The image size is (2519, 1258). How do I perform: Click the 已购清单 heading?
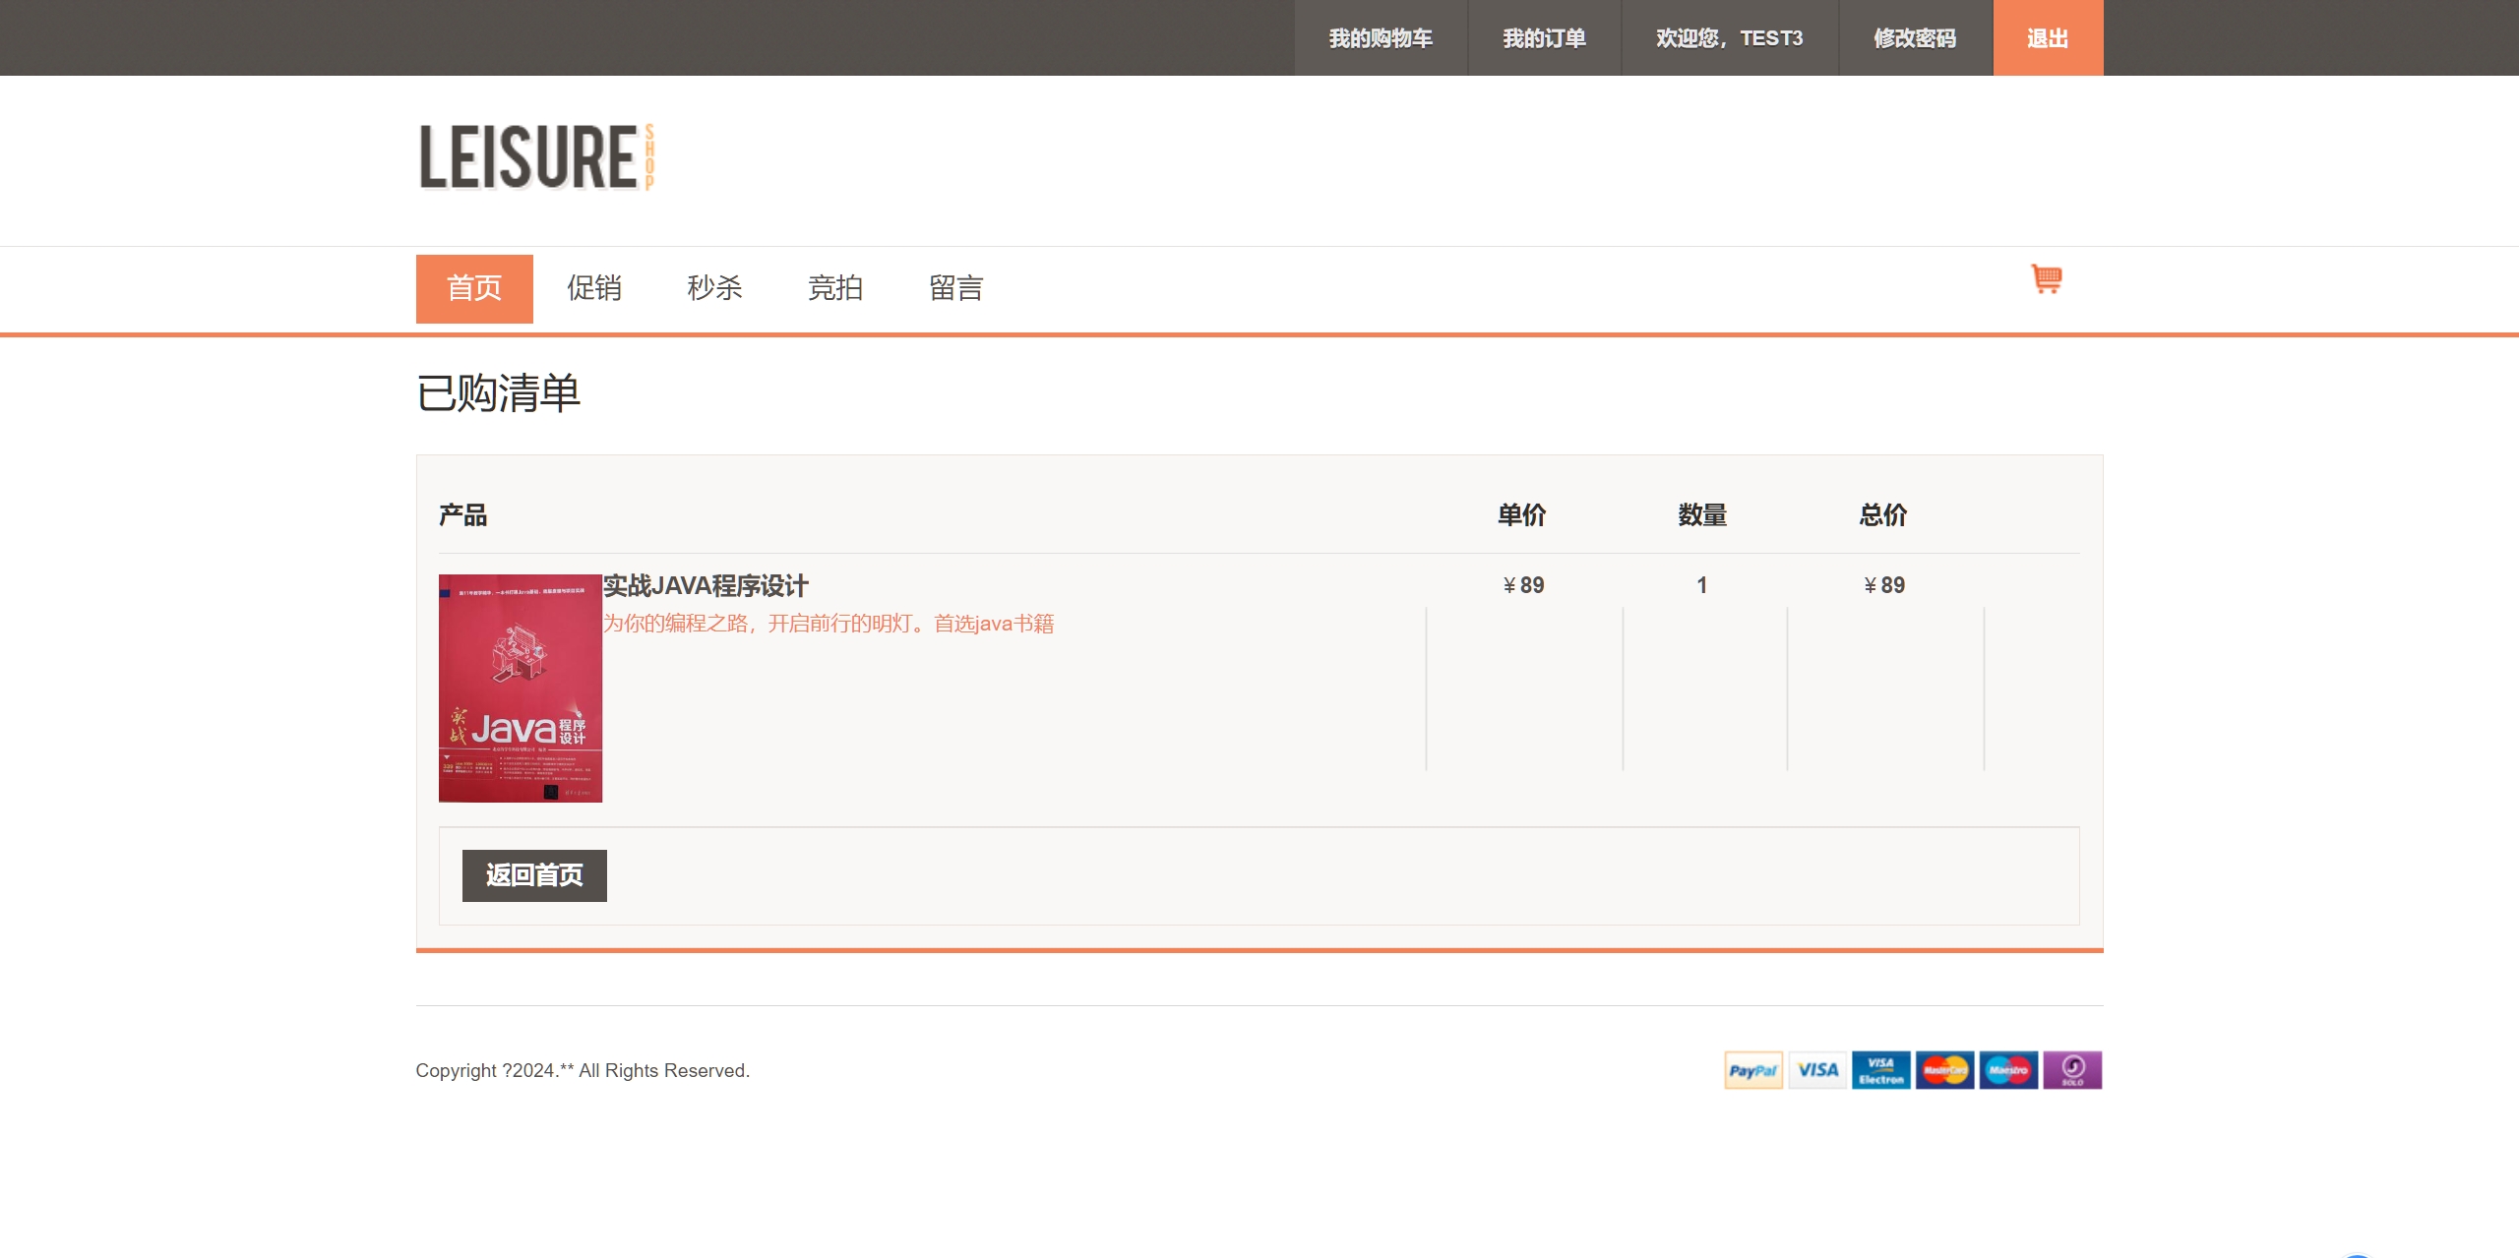(499, 393)
